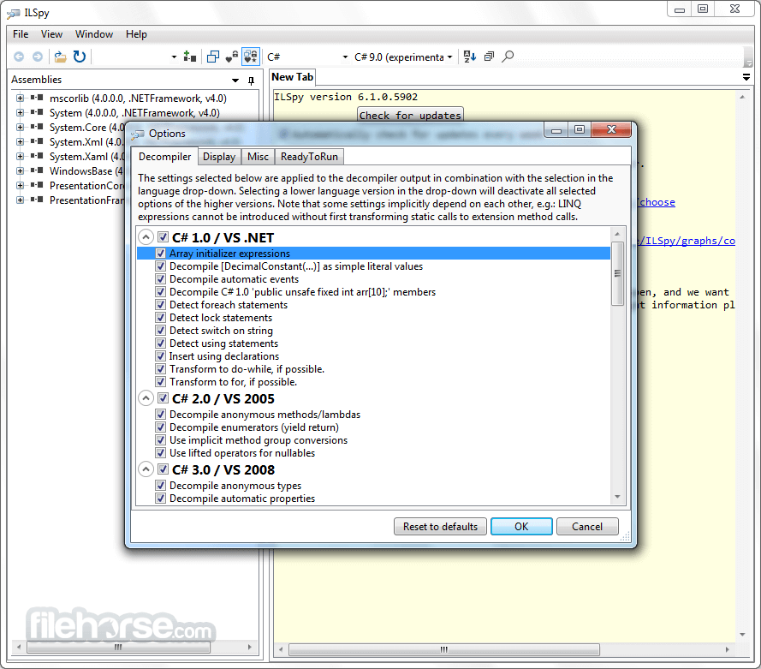Click 'Transform to for, if possible.' label
Screen dimensions: 761x669
click(x=233, y=382)
